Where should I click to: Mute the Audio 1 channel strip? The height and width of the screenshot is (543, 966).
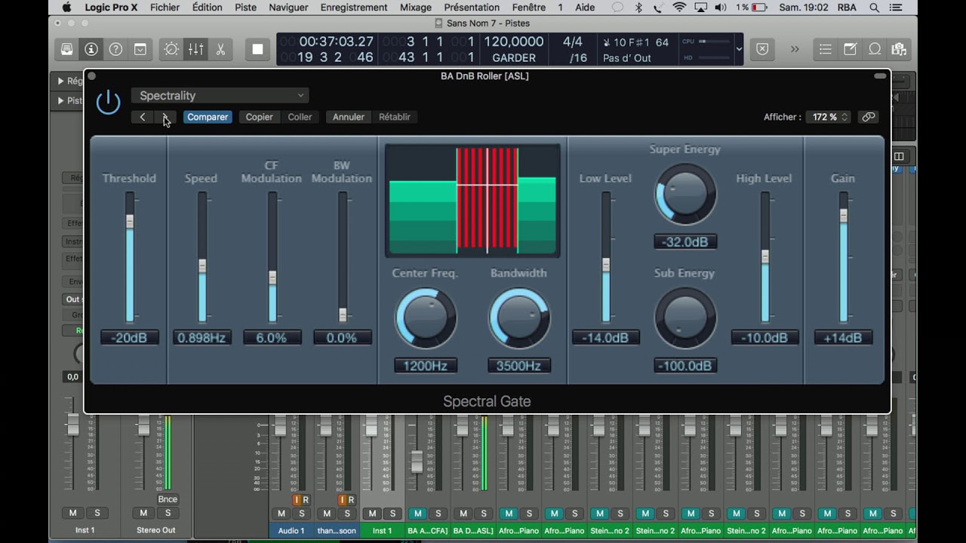click(x=281, y=514)
